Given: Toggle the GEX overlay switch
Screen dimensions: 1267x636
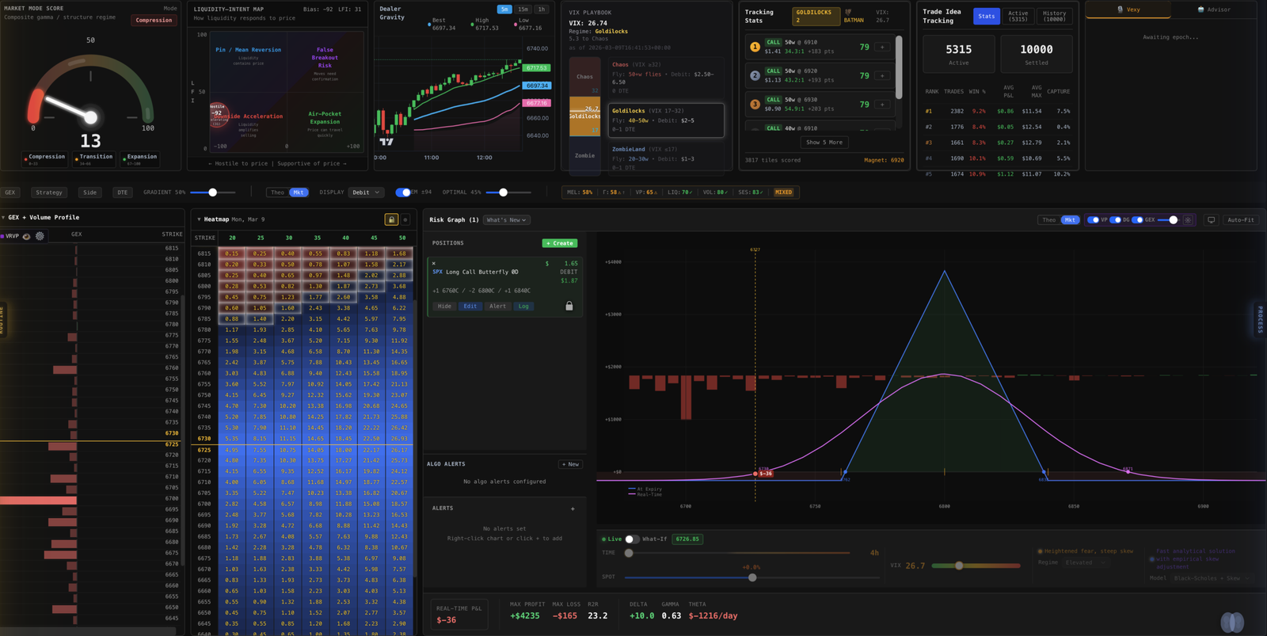Looking at the screenshot, I should [1138, 220].
